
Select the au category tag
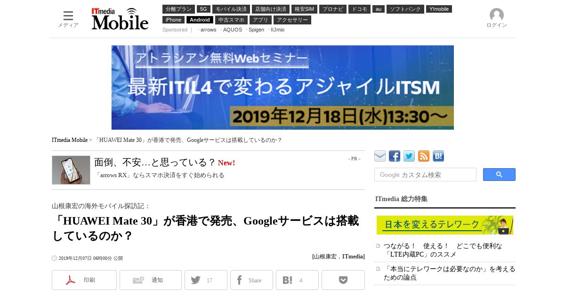pos(379,9)
